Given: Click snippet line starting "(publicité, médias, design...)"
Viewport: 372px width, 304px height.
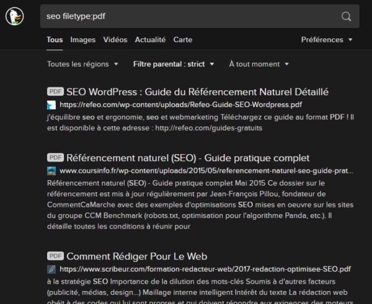Looking at the screenshot, I should 197,292.
